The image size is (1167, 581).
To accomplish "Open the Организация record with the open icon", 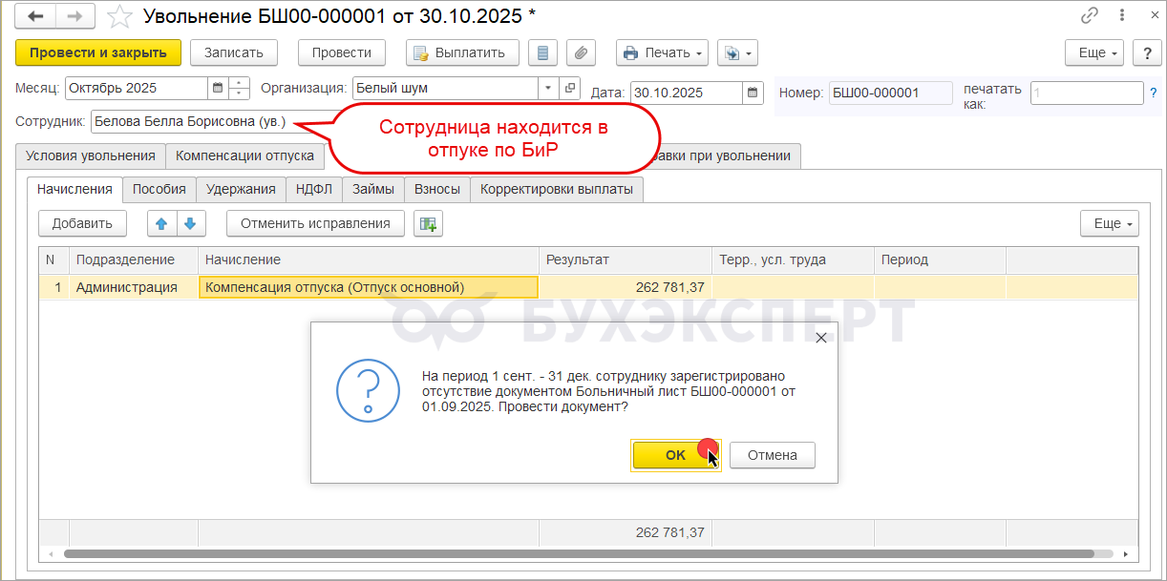I will point(570,88).
